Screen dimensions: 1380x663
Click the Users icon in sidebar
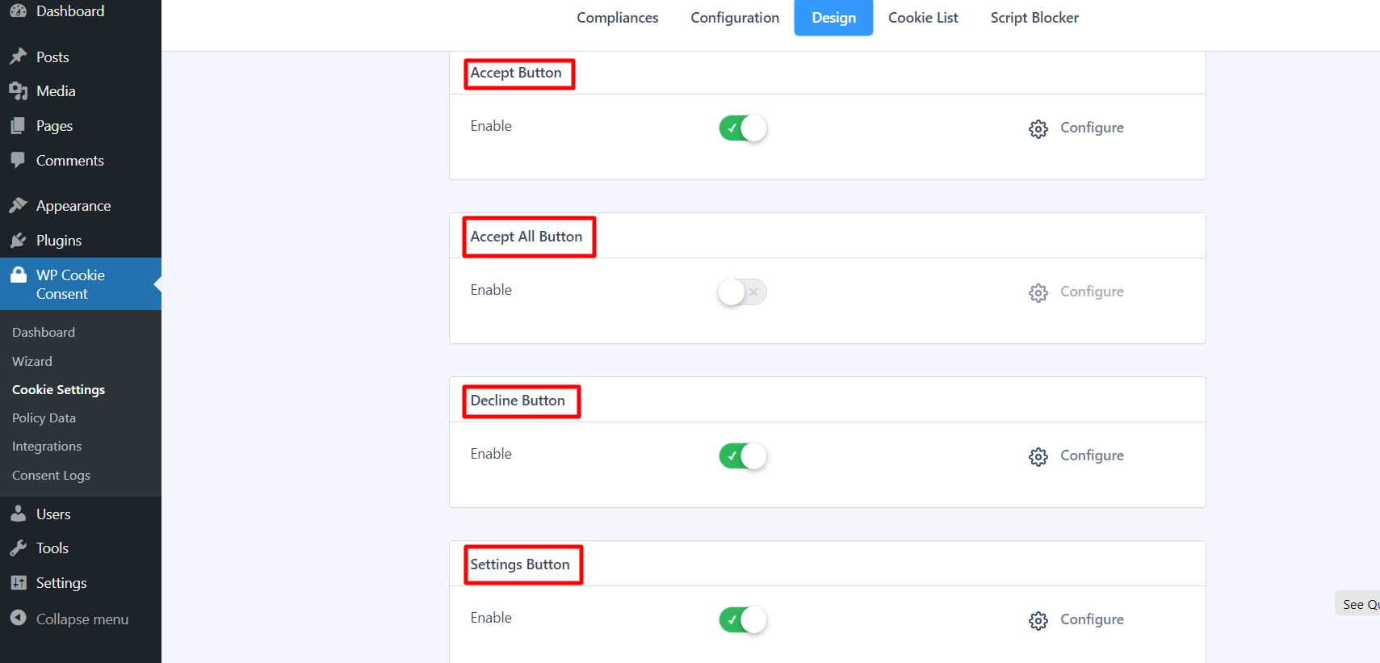18,514
